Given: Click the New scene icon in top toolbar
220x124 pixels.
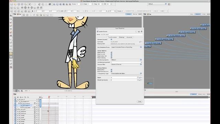Looking at the screenshot, I should [12, 4].
